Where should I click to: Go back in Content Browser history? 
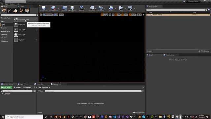(x=34, y=88)
